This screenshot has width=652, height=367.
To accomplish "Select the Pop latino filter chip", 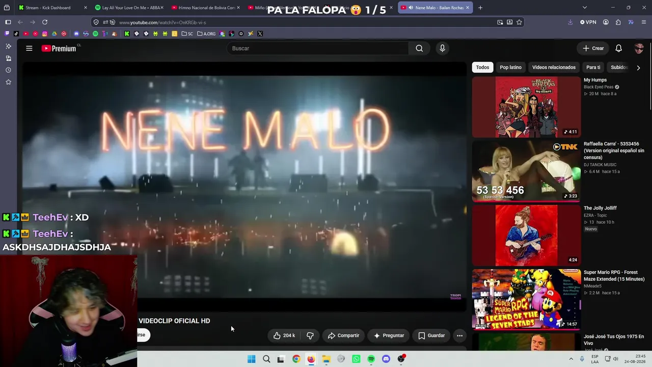I will (510, 67).
